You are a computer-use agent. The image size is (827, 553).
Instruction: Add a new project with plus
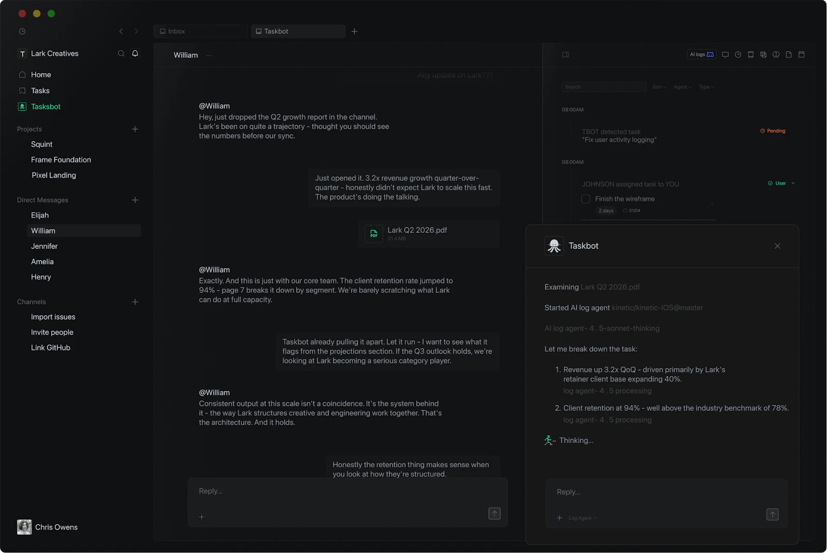click(x=135, y=129)
